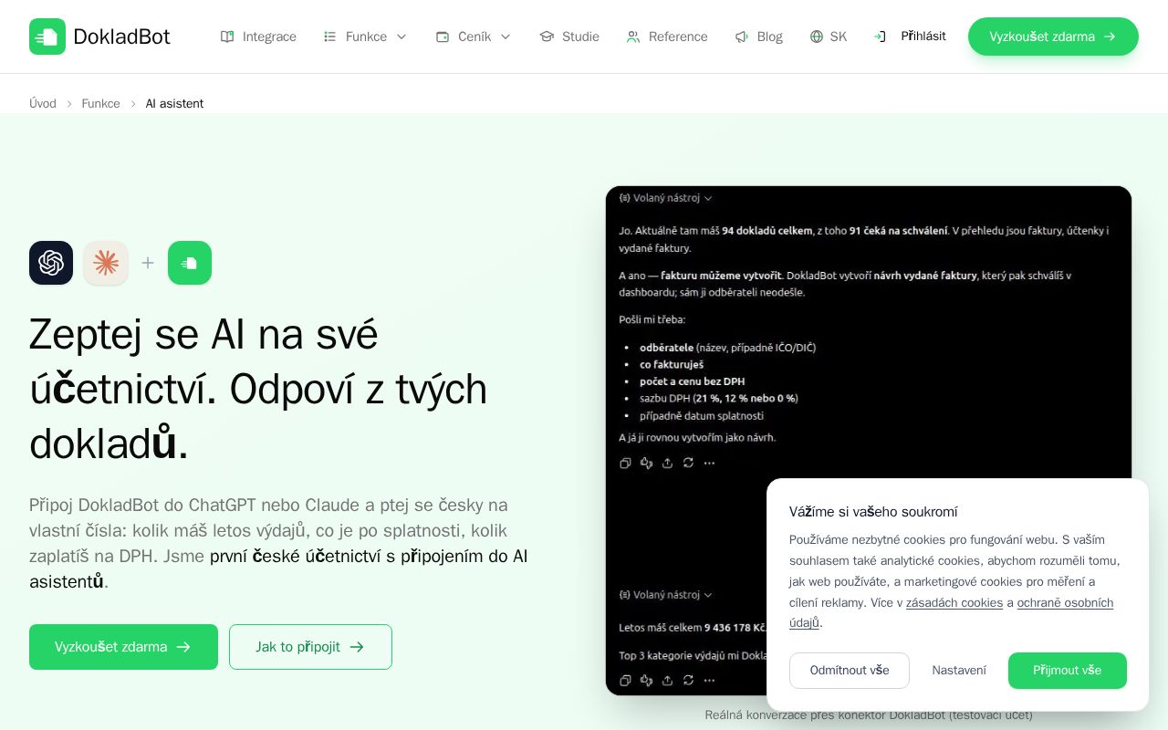The width and height of the screenshot is (1168, 730).
Task: Click the Studie graduation cap icon
Action: [x=547, y=36]
